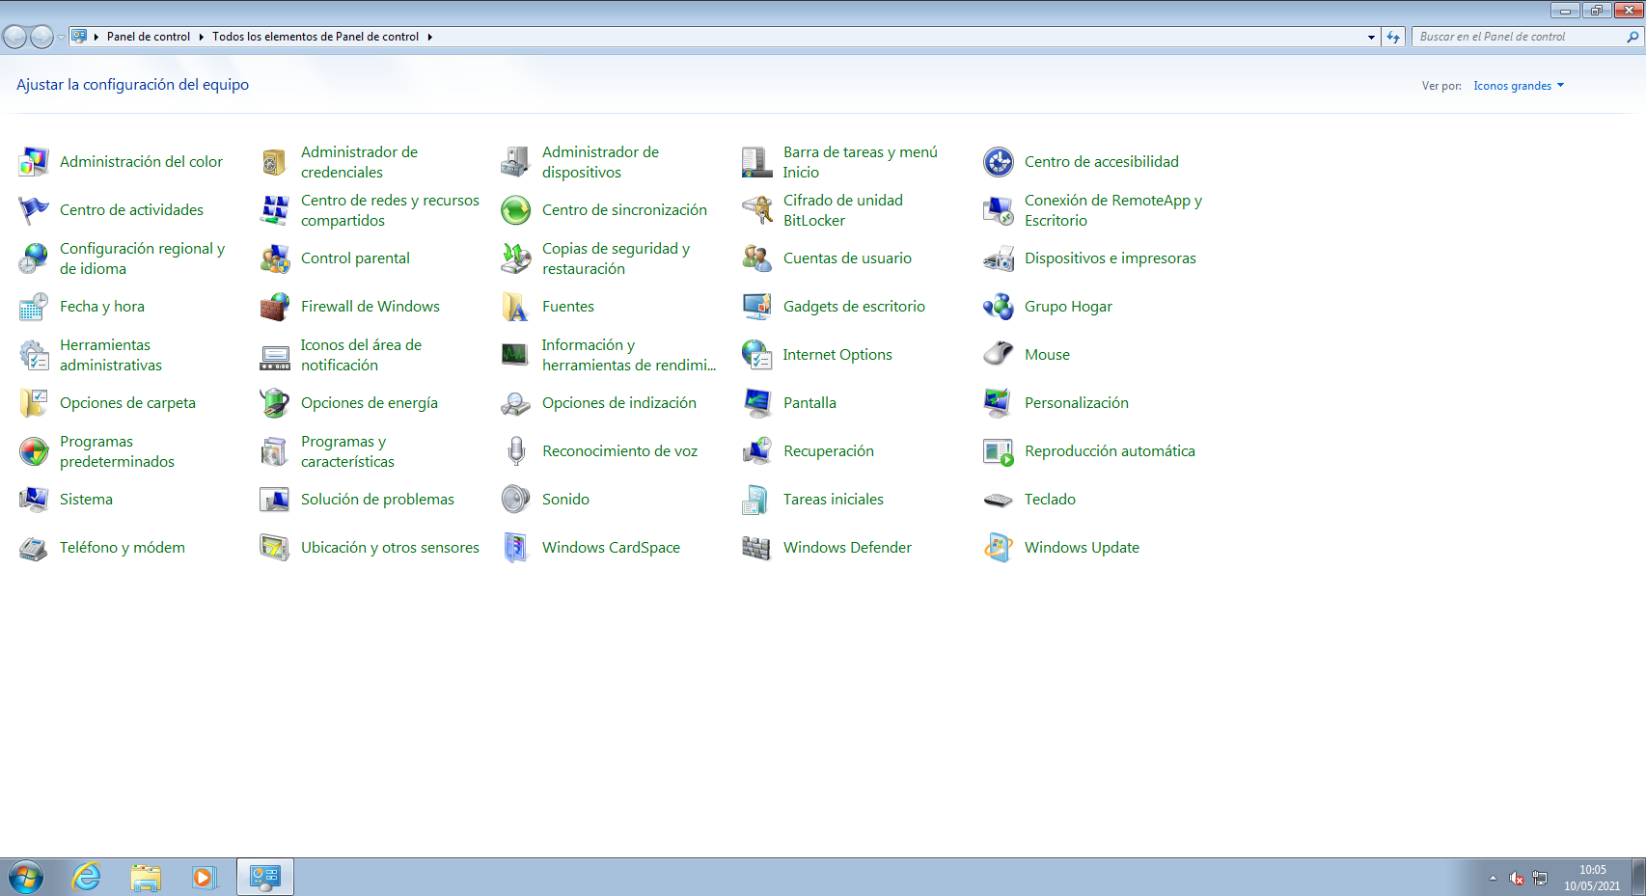Click the Dispositivos e impresoras icon

[x=999, y=258]
